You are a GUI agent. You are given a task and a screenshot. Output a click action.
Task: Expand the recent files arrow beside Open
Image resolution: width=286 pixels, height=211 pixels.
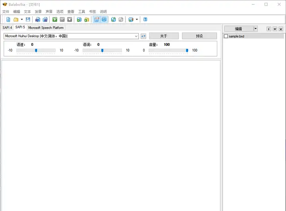click(22, 20)
